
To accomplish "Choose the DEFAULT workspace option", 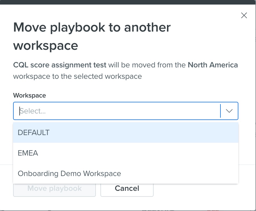I will 126,133.
